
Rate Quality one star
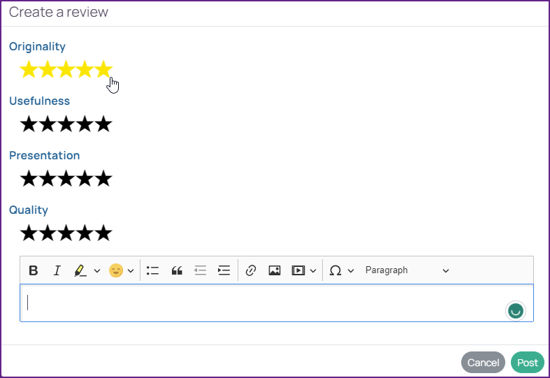coord(29,233)
